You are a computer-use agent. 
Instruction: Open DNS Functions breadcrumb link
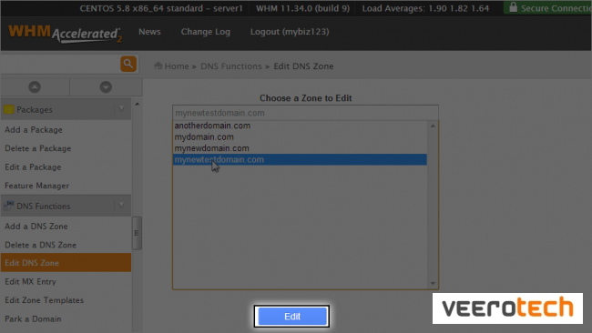click(x=231, y=66)
